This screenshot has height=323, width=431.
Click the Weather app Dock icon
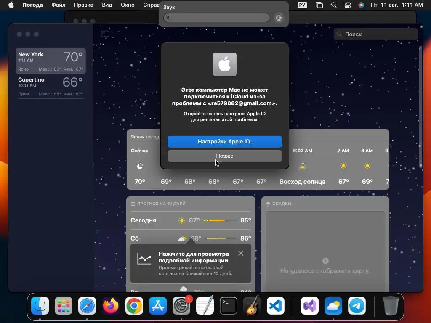point(333,305)
